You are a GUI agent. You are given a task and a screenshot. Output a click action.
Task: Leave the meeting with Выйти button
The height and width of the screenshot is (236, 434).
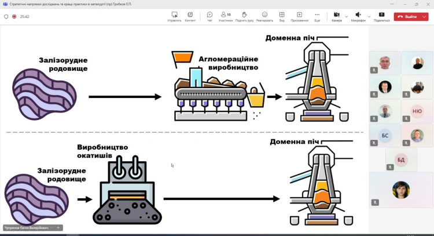point(407,16)
